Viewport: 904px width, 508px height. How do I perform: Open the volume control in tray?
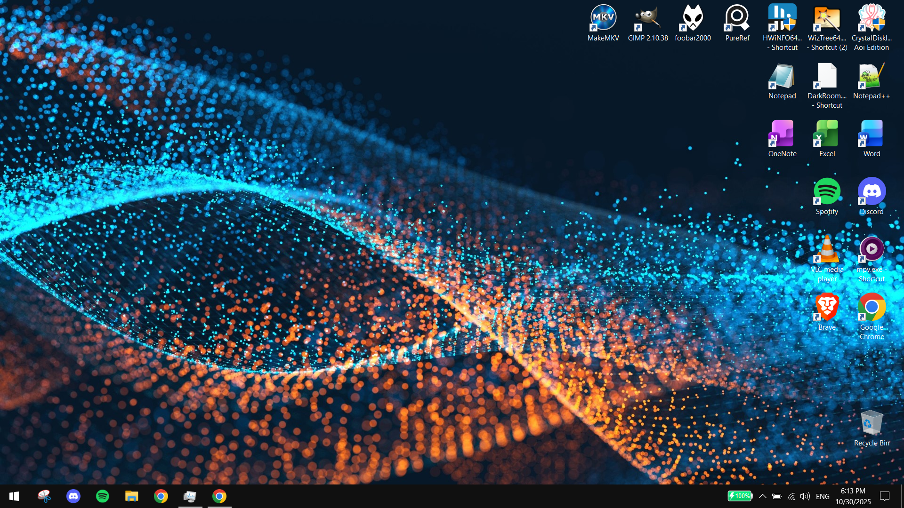(x=805, y=496)
